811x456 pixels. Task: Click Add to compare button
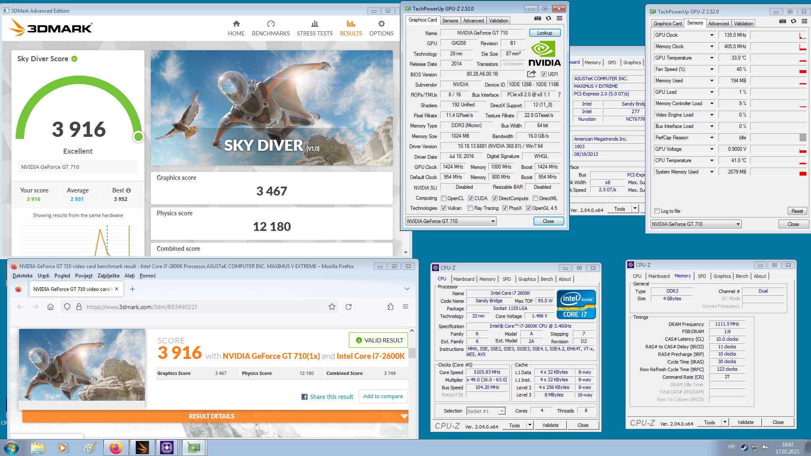coord(383,396)
